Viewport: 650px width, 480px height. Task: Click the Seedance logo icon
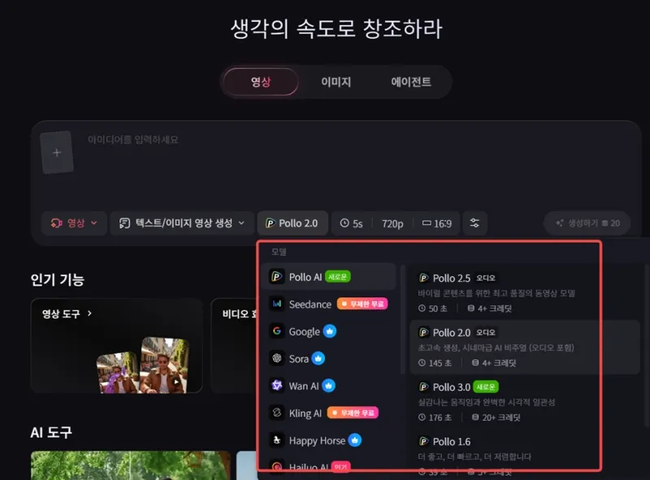click(x=276, y=305)
